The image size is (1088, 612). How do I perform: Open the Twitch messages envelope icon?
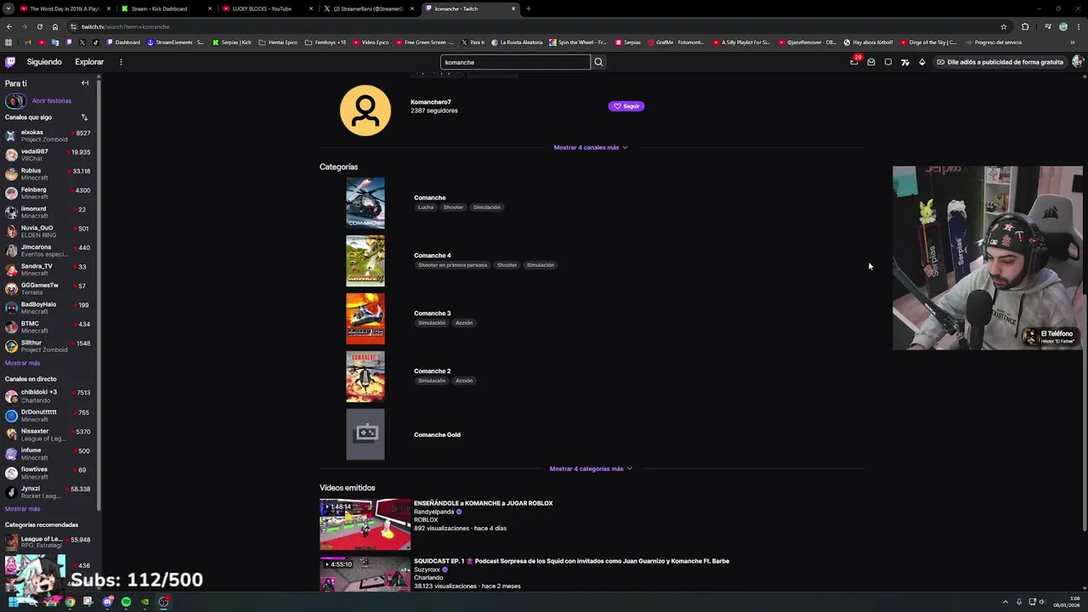(x=871, y=62)
